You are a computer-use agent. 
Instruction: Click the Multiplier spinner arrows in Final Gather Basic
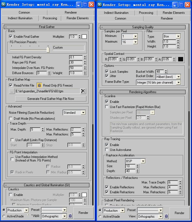pos(80,37)
